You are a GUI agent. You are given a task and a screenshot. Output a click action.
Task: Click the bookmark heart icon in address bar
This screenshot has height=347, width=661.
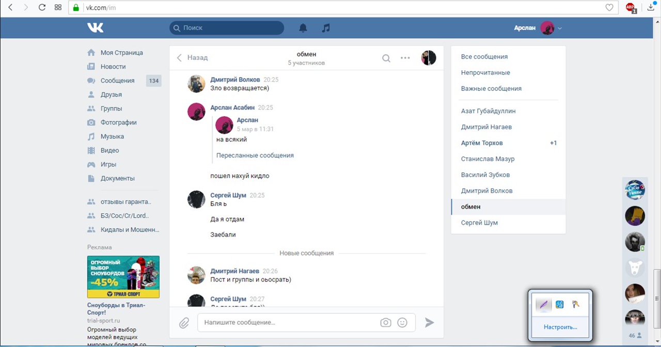click(609, 7)
